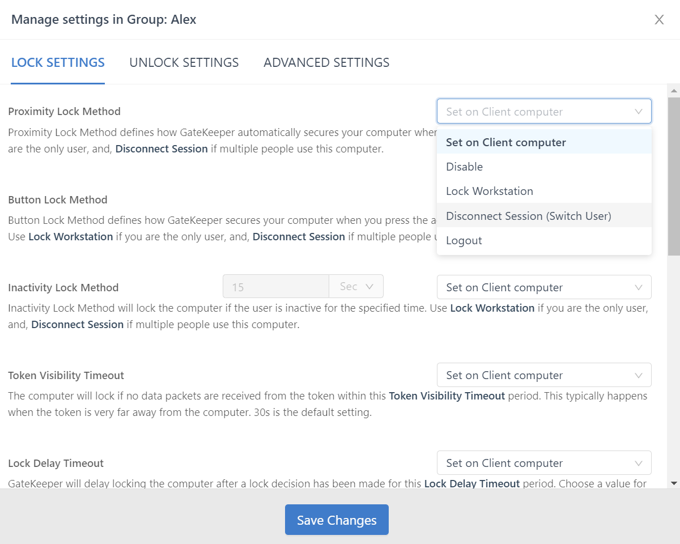Click the inactivity time value field
This screenshot has height=544, width=680.
[275, 287]
